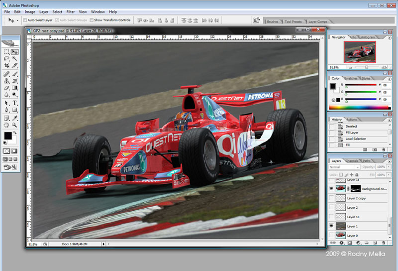
Task: Select the Magic Wand tool
Action: point(15,58)
